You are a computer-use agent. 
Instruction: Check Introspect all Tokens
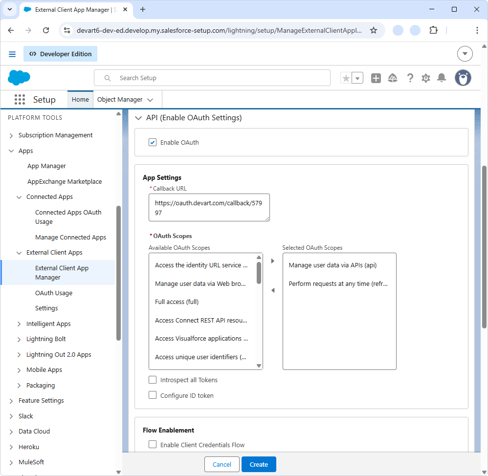click(x=153, y=380)
